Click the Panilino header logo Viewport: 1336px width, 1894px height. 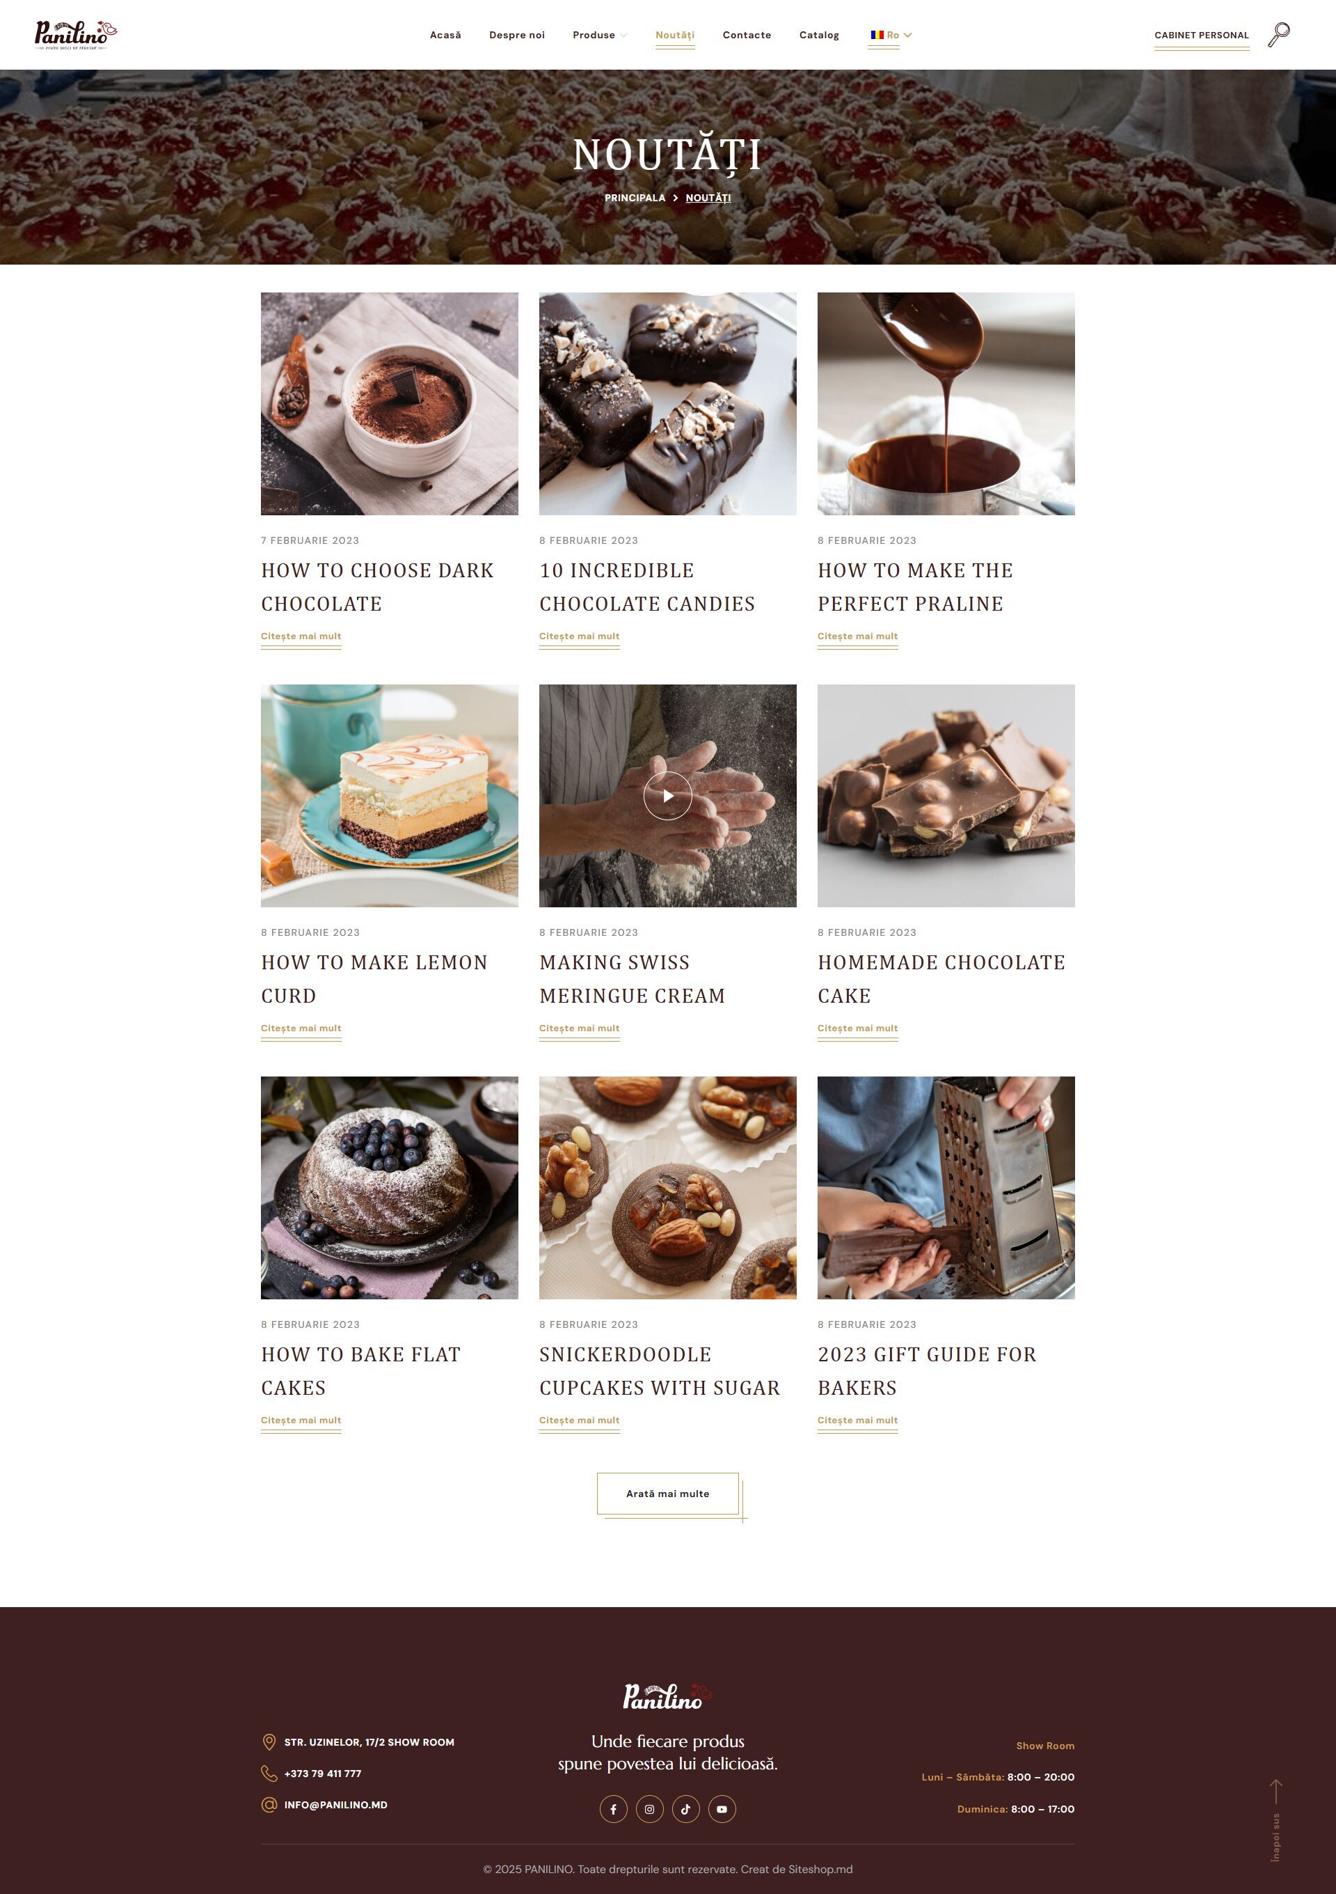(x=76, y=35)
